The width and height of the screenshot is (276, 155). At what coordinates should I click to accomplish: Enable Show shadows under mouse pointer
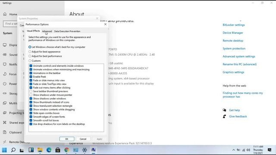(31, 95)
